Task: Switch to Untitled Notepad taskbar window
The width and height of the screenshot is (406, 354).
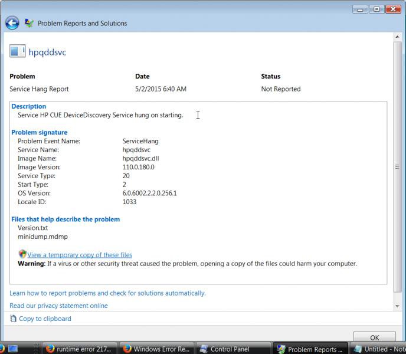Action: coord(378,349)
